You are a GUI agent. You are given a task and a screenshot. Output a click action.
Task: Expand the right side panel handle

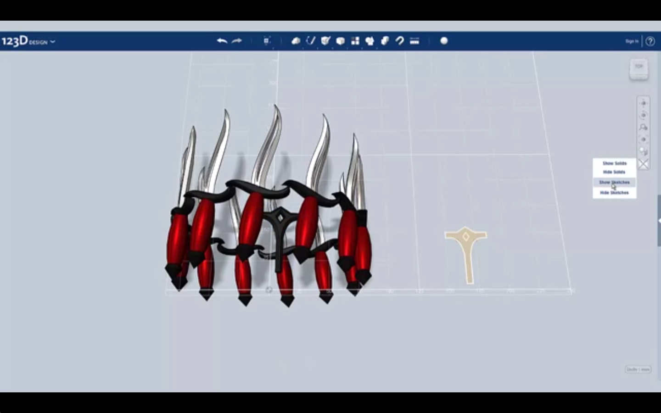[x=659, y=221]
